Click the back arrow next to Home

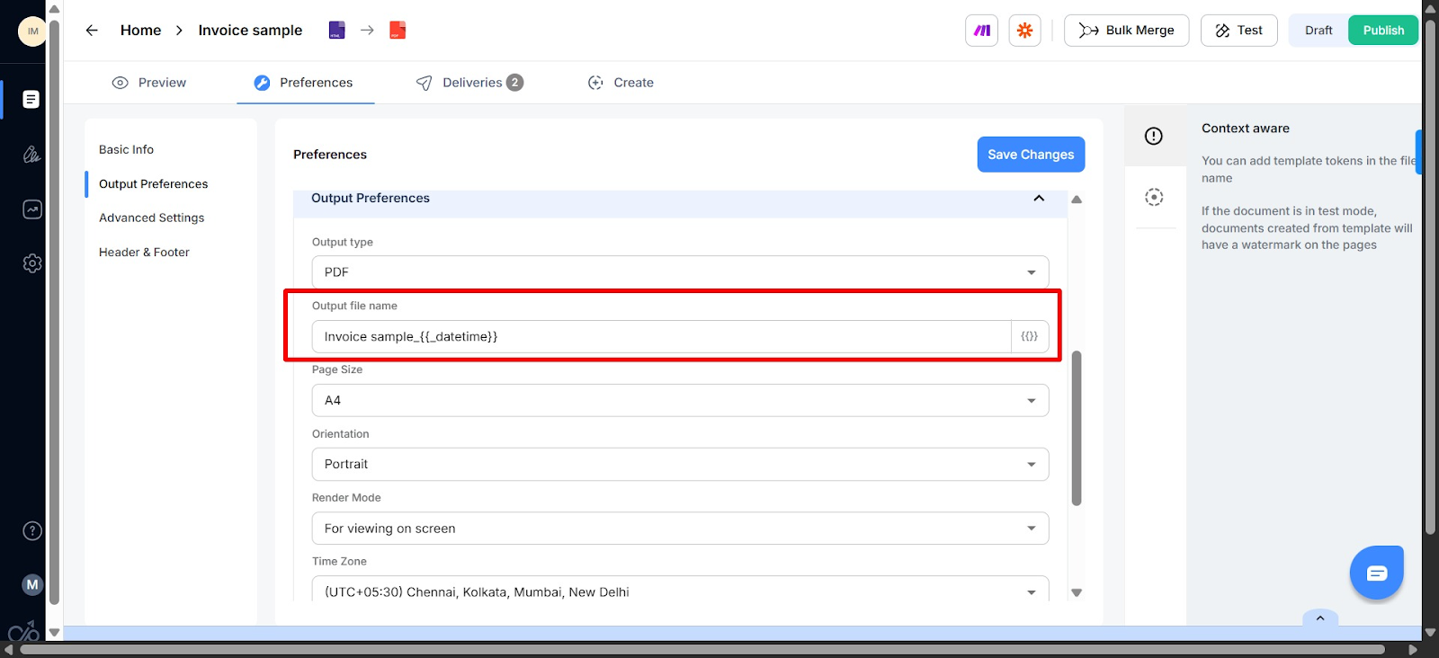click(92, 30)
